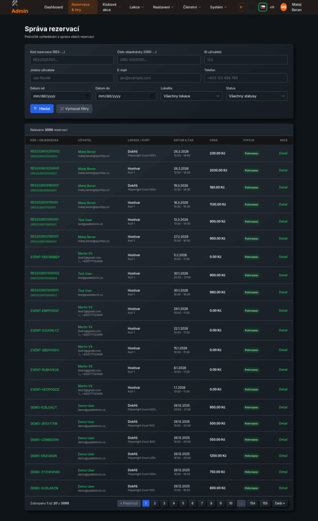Click price 2030.00 Kč
This screenshot has width=318, height=521.
tap(218, 170)
